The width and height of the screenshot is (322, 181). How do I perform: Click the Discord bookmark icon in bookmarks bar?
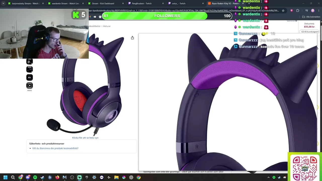(x=100, y=17)
